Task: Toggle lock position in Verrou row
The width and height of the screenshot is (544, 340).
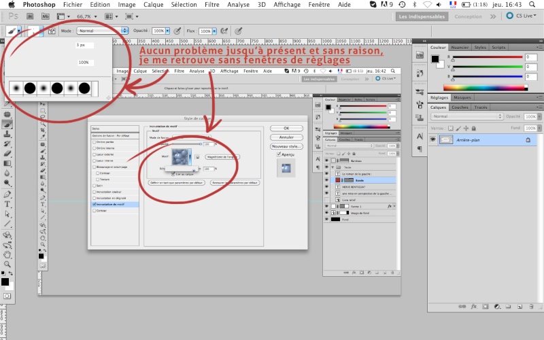Action: tap(466, 128)
